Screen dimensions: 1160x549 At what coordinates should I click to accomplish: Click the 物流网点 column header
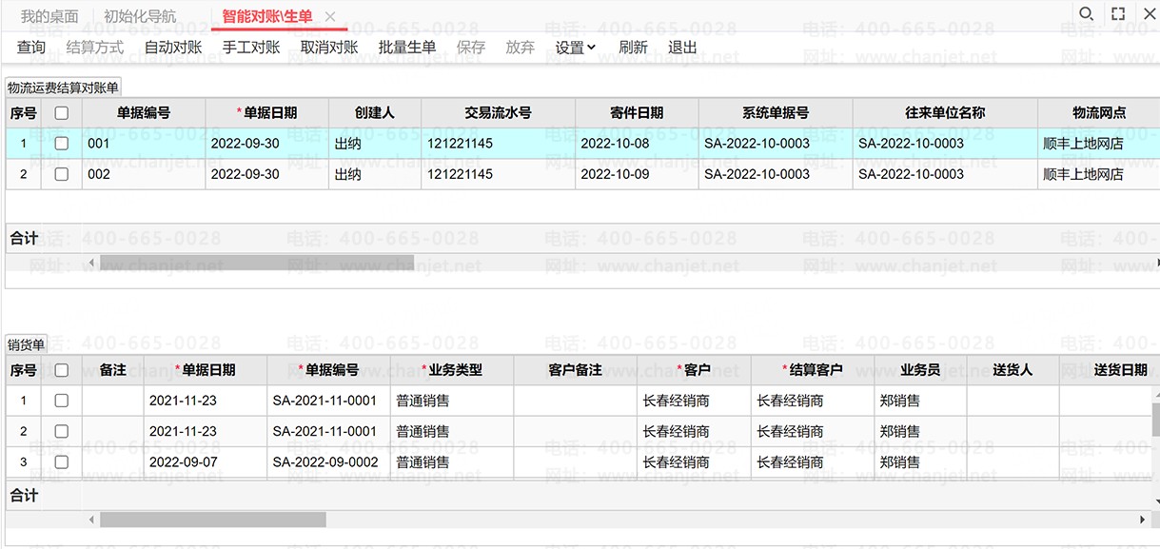(1099, 112)
